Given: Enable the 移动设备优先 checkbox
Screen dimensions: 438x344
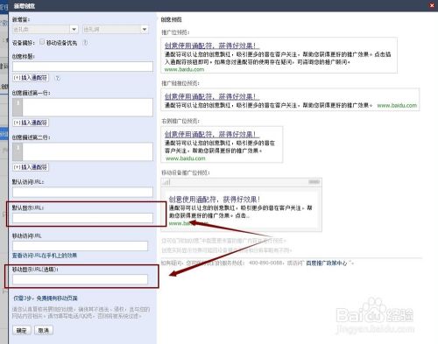Looking at the screenshot, I should pyautogui.click(x=42, y=42).
